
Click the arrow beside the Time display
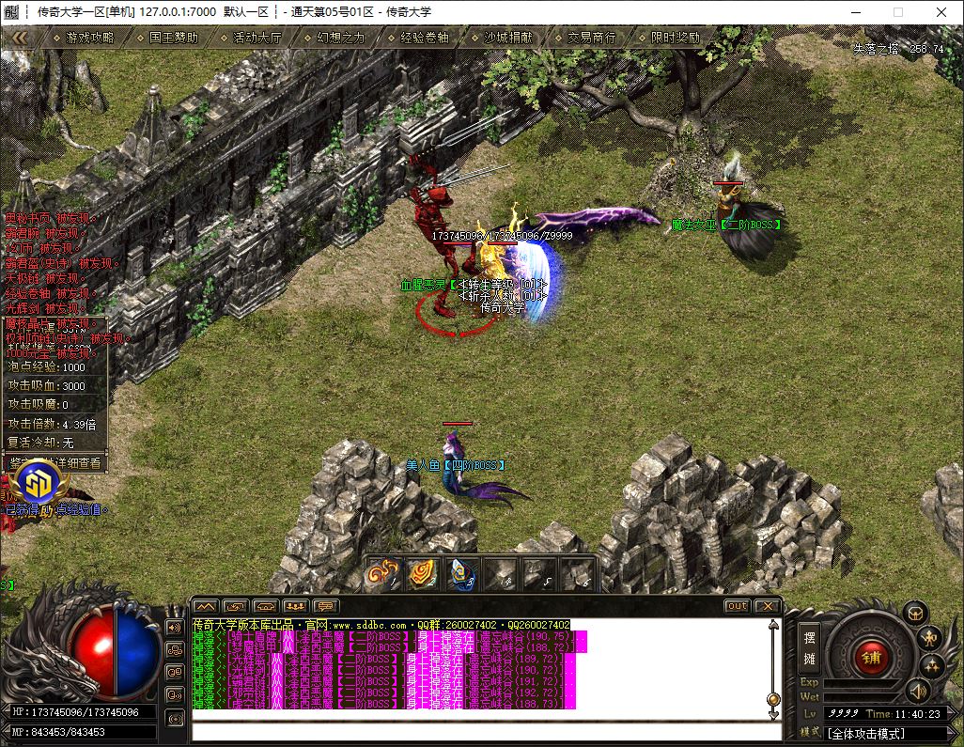[x=951, y=714]
